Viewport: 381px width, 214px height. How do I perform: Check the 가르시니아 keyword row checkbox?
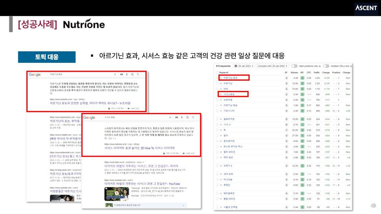[x=217, y=111]
